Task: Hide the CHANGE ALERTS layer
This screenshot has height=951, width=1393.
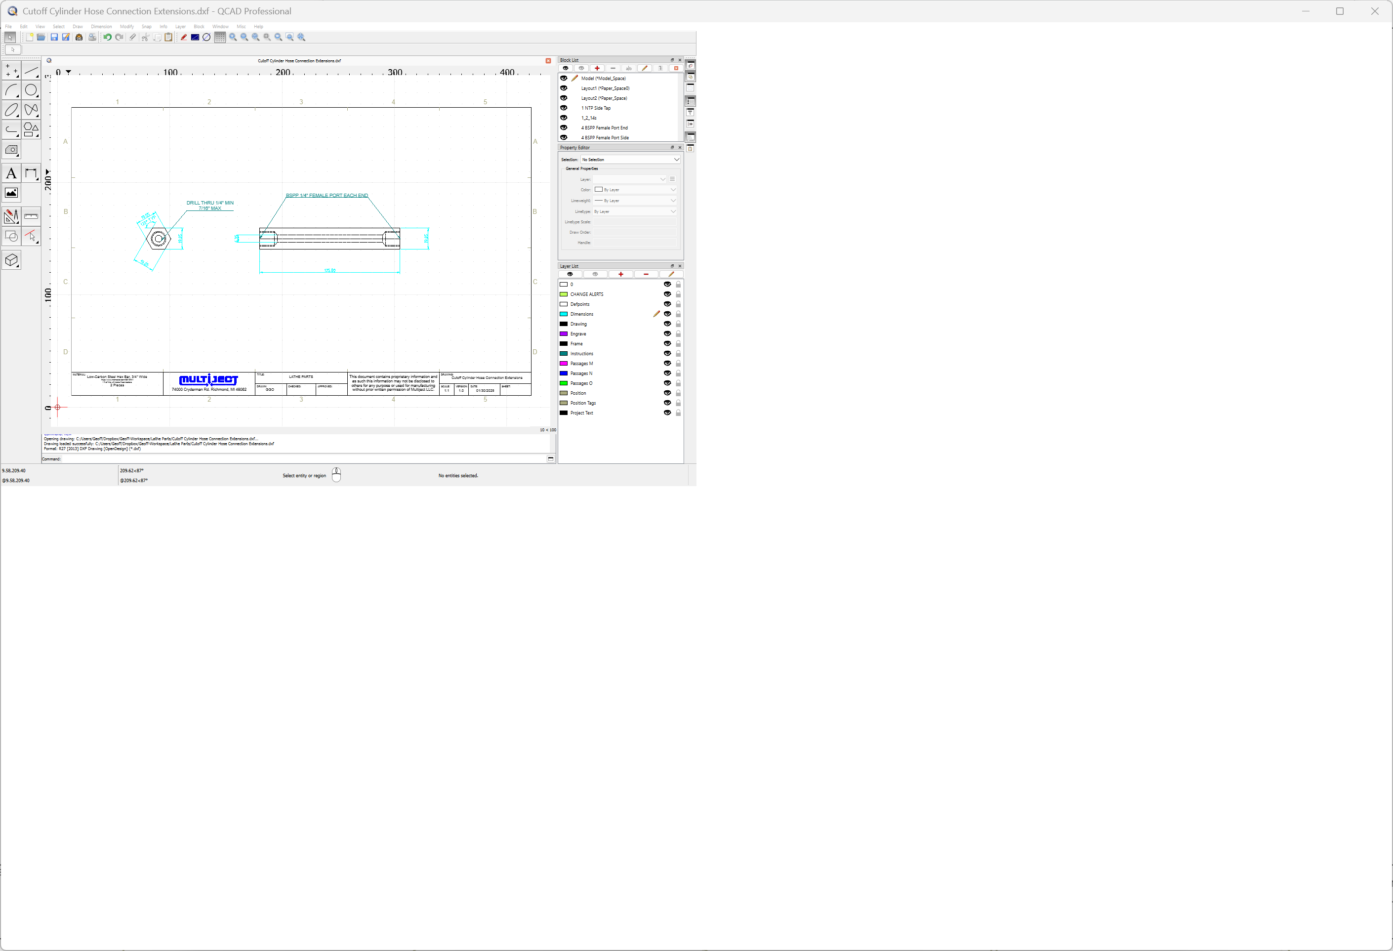Action: click(x=667, y=294)
